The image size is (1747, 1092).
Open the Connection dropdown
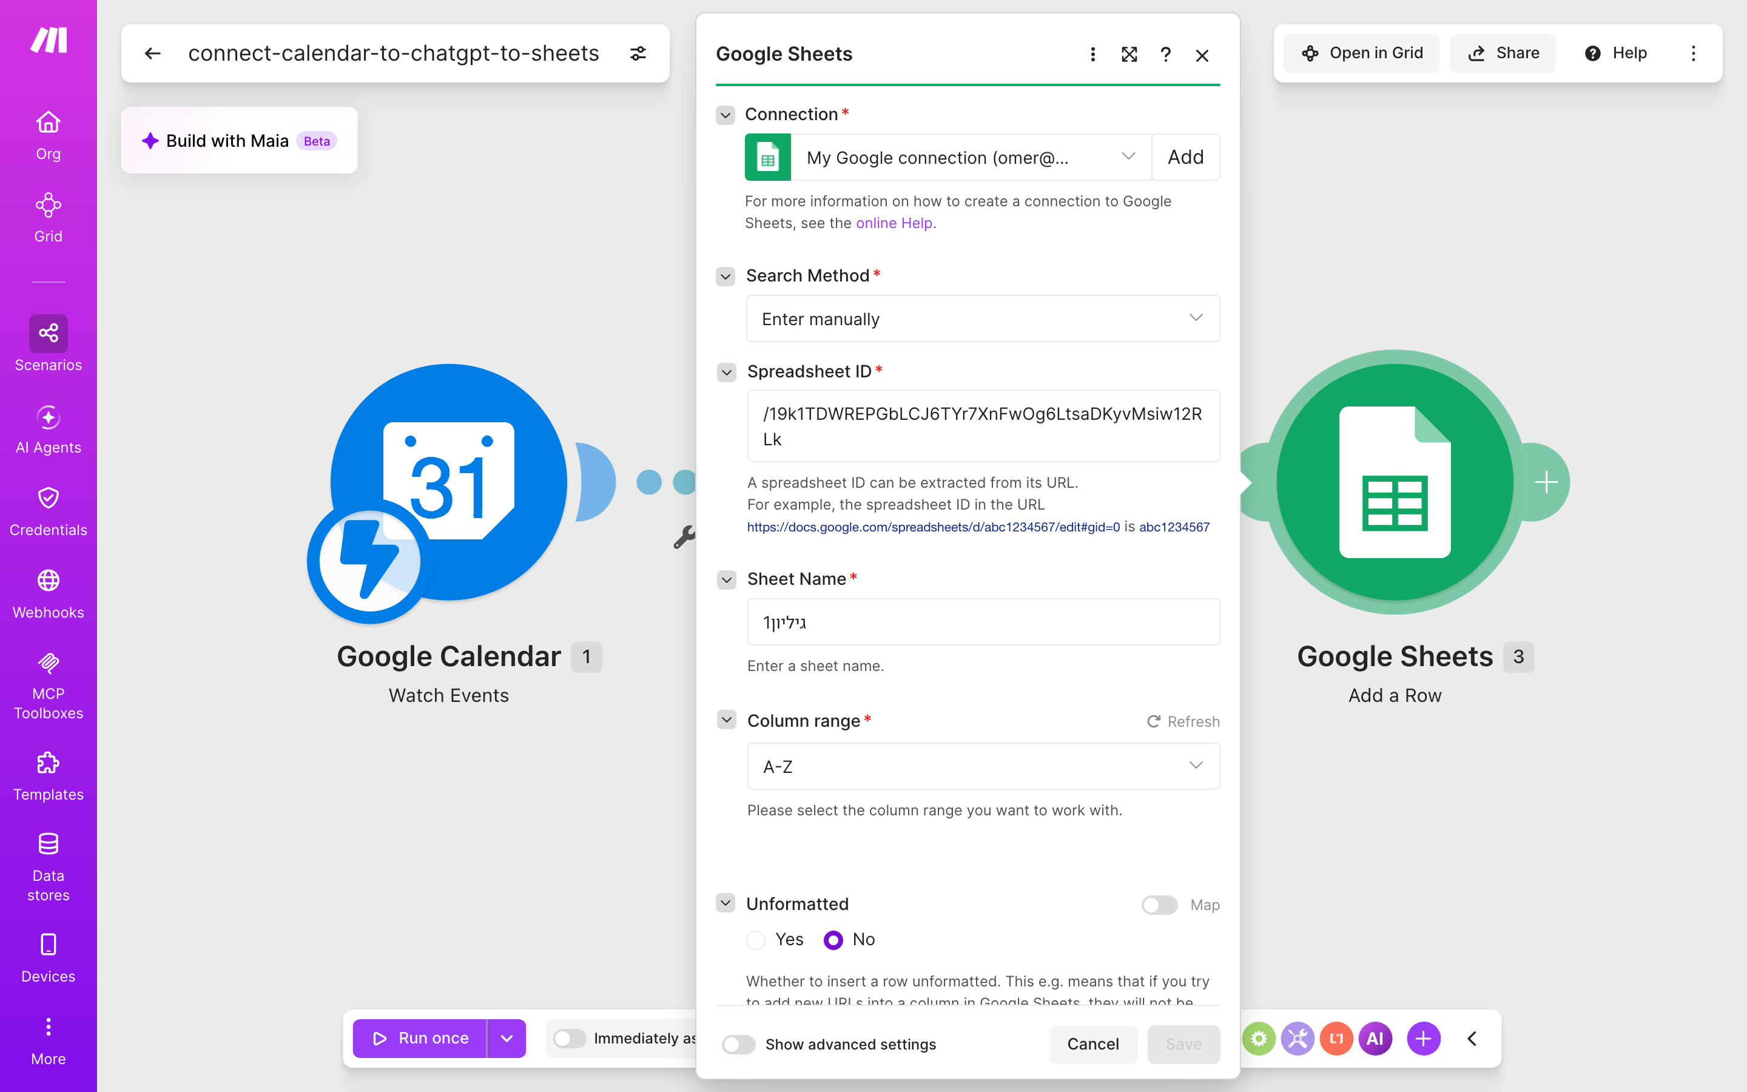tap(970, 158)
